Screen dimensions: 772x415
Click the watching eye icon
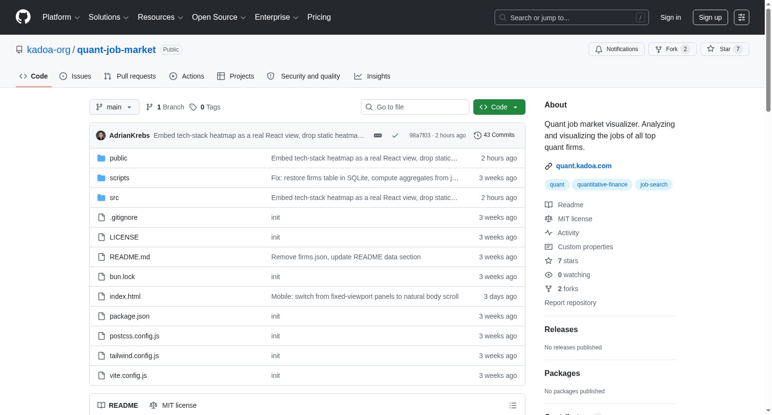(549, 275)
